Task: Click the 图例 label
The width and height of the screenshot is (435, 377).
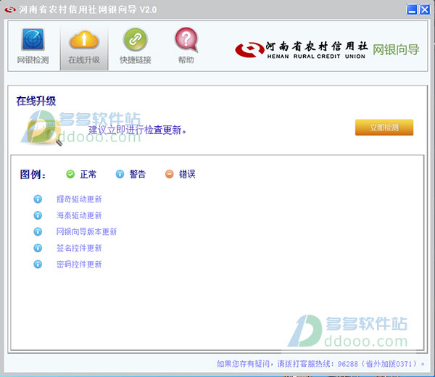Action: click(33, 175)
